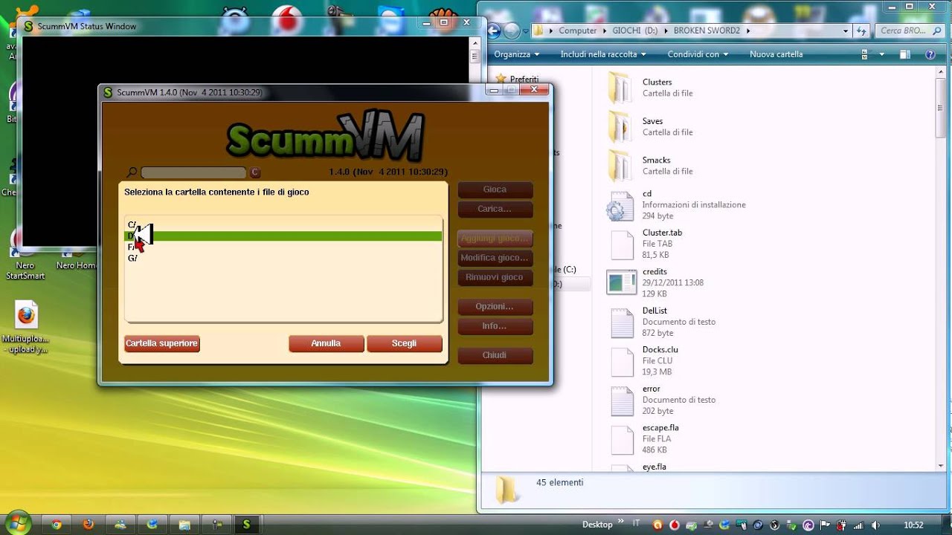
Task: Open the Info... dialog in ScummVM
Action: (x=495, y=325)
